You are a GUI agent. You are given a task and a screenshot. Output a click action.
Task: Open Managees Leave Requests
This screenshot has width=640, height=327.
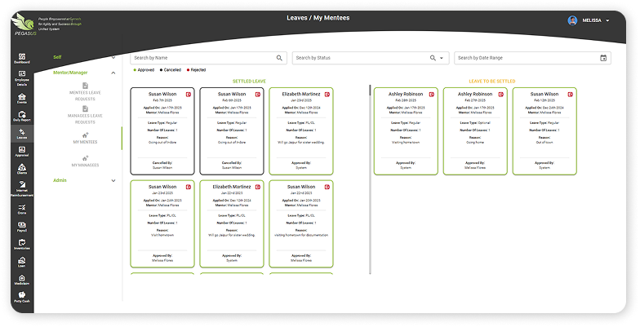(x=85, y=115)
